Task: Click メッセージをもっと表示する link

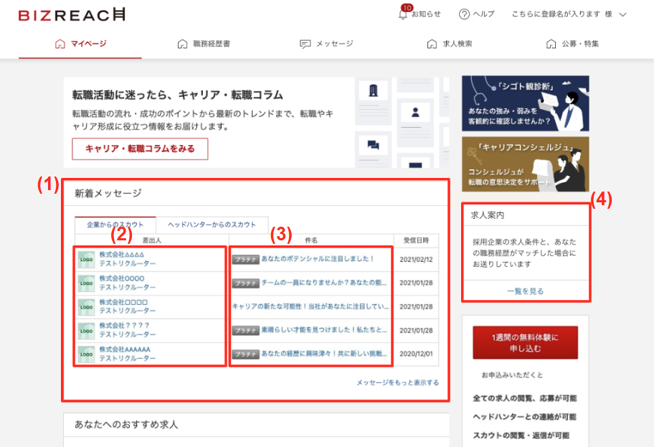Action: (397, 382)
